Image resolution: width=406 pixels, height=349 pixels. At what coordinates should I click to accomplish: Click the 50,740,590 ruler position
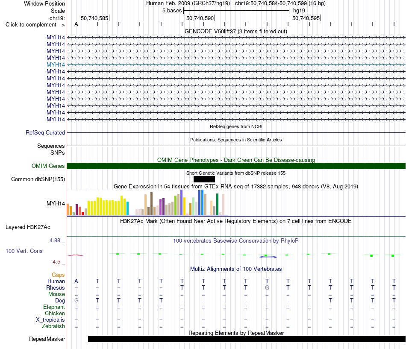coord(200,18)
